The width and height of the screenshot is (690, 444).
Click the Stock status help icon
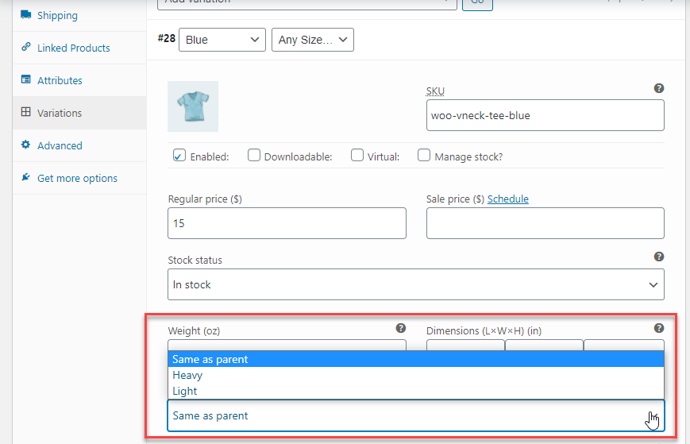659,257
